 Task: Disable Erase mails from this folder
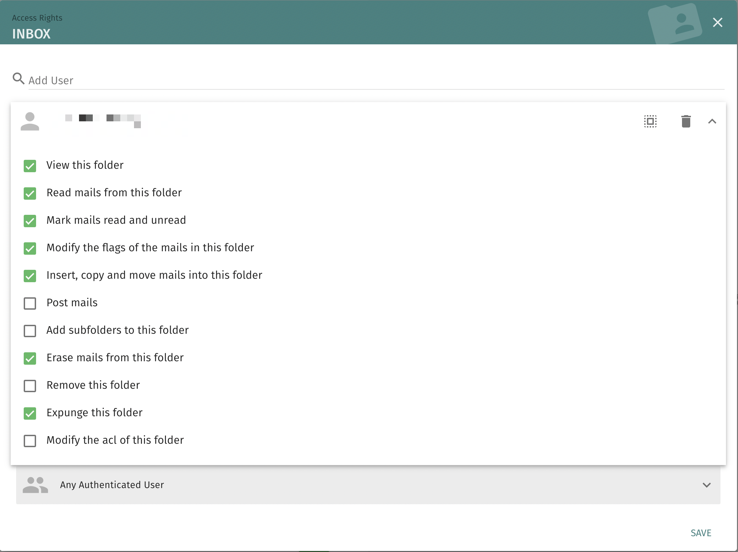[x=30, y=358]
